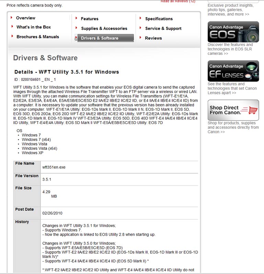Click Details - WFT Utility 3.5.1 heading
Image resolution: width=264 pixels, height=274 pixels.
[x=67, y=72]
